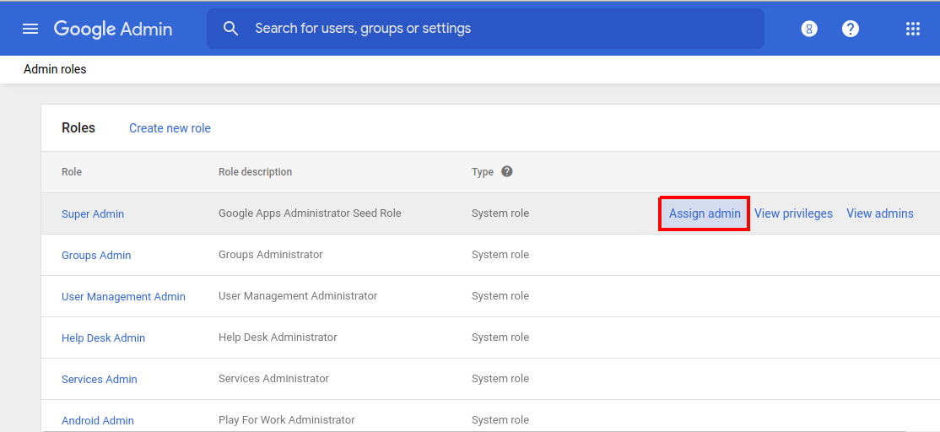Open the Google apps grid launcher

[912, 29]
